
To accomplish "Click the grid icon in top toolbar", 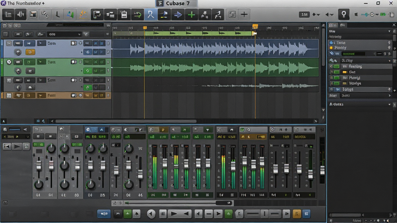I will tap(232, 14).
